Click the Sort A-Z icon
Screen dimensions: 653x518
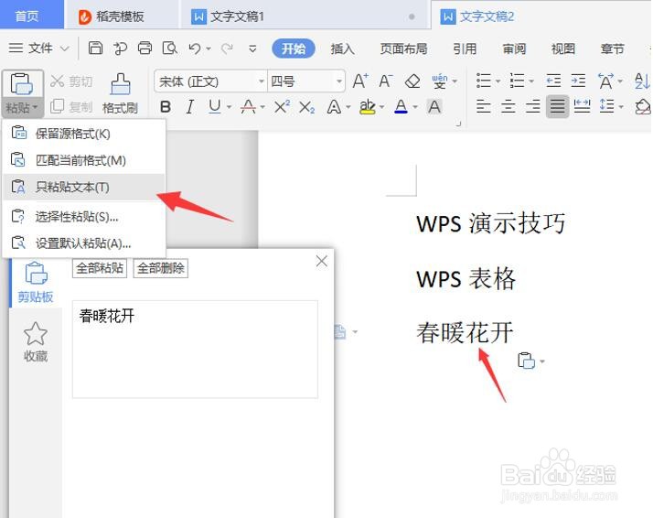click(643, 81)
